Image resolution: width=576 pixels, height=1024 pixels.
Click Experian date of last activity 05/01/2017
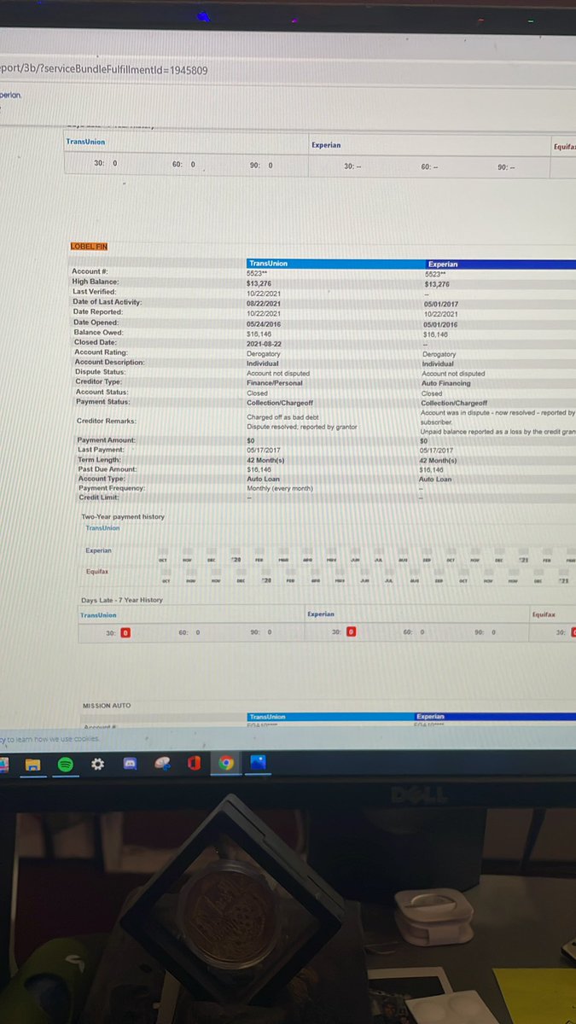[441, 304]
